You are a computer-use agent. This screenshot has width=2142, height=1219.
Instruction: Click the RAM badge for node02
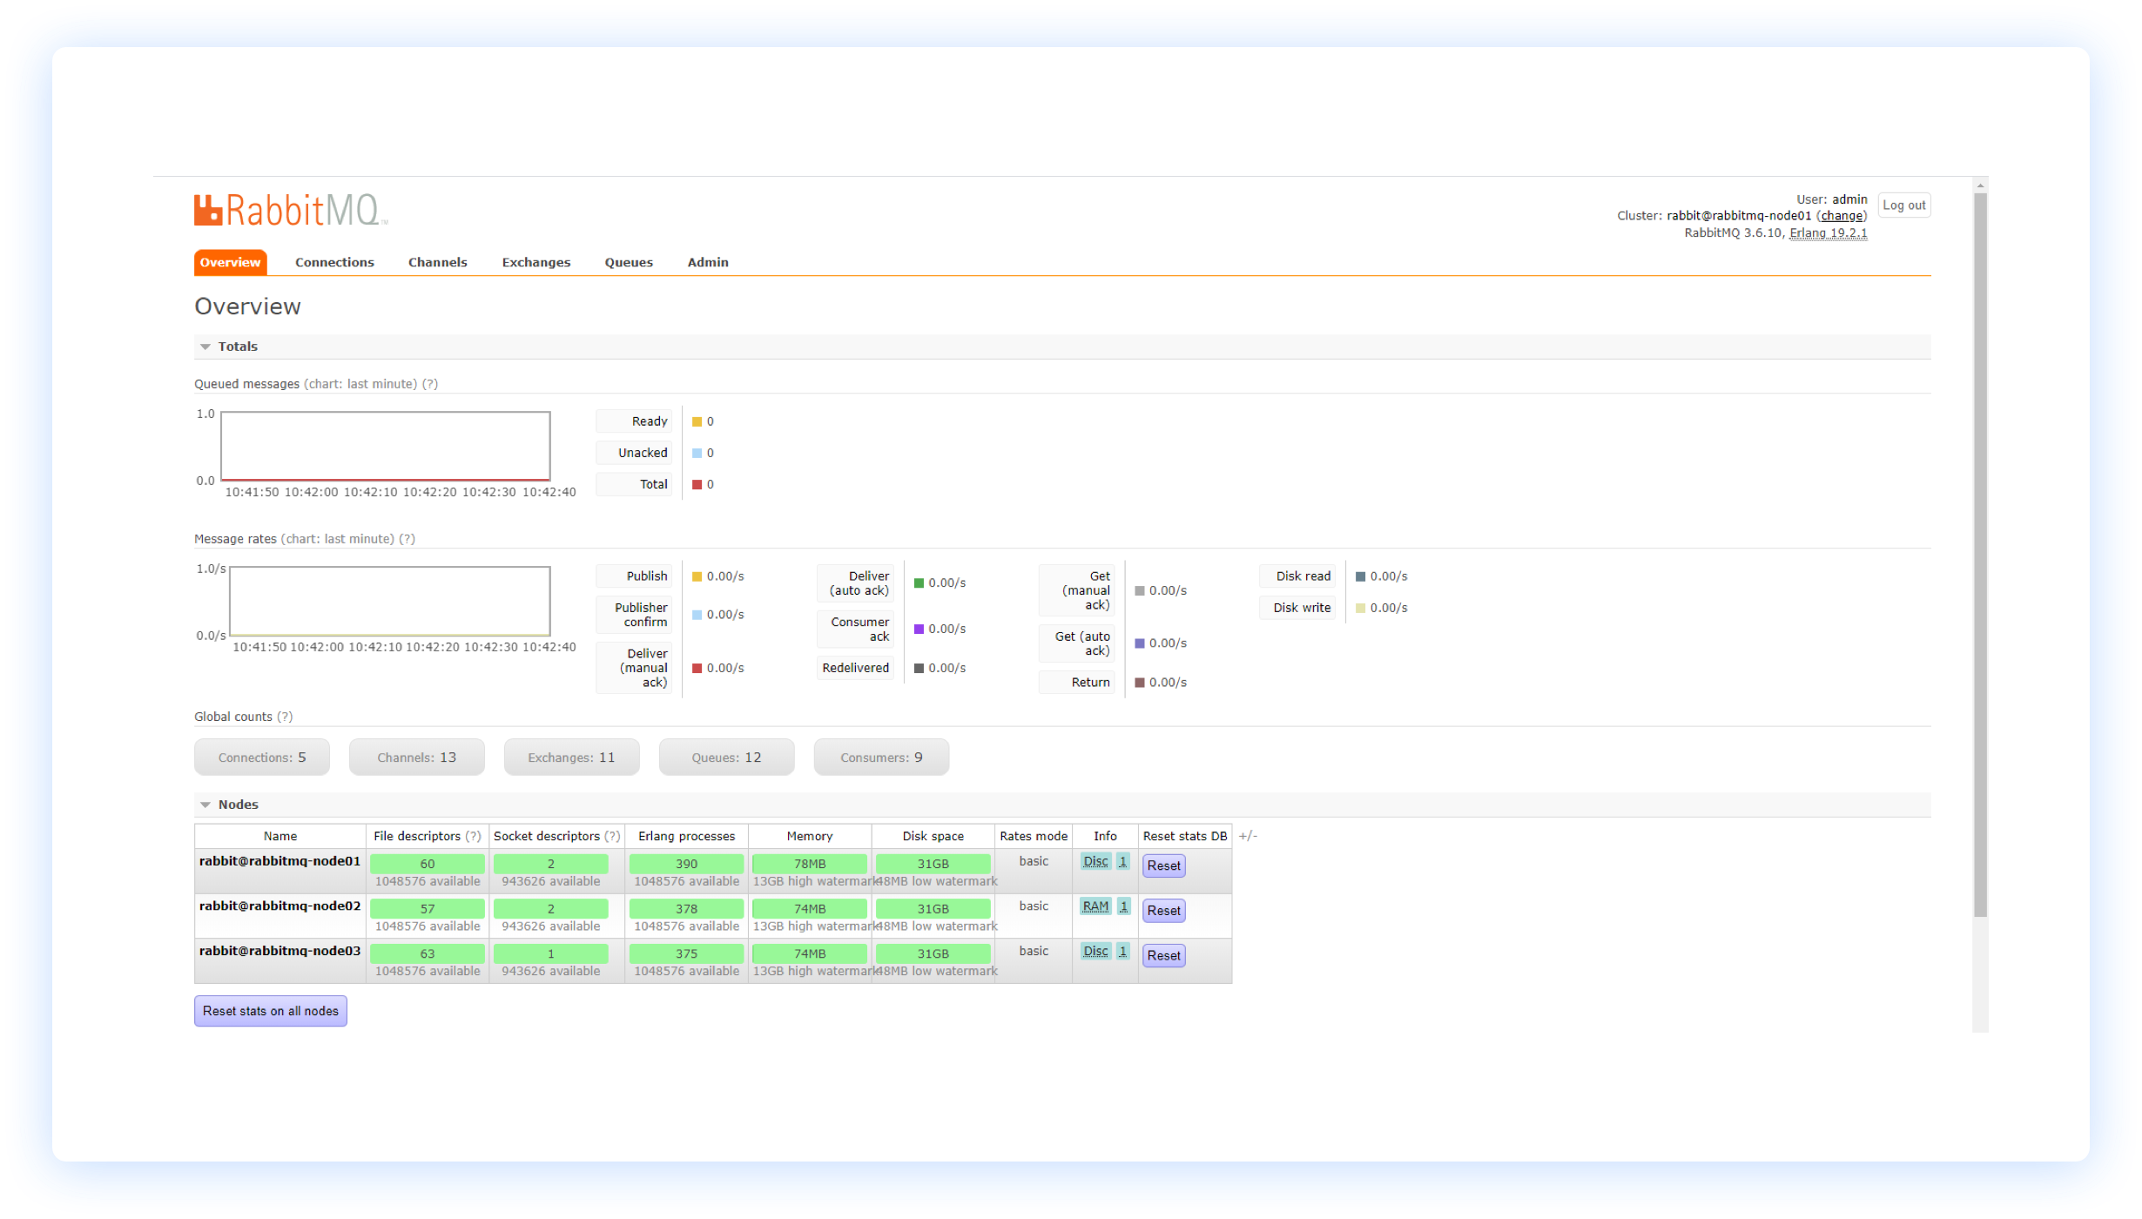point(1095,906)
